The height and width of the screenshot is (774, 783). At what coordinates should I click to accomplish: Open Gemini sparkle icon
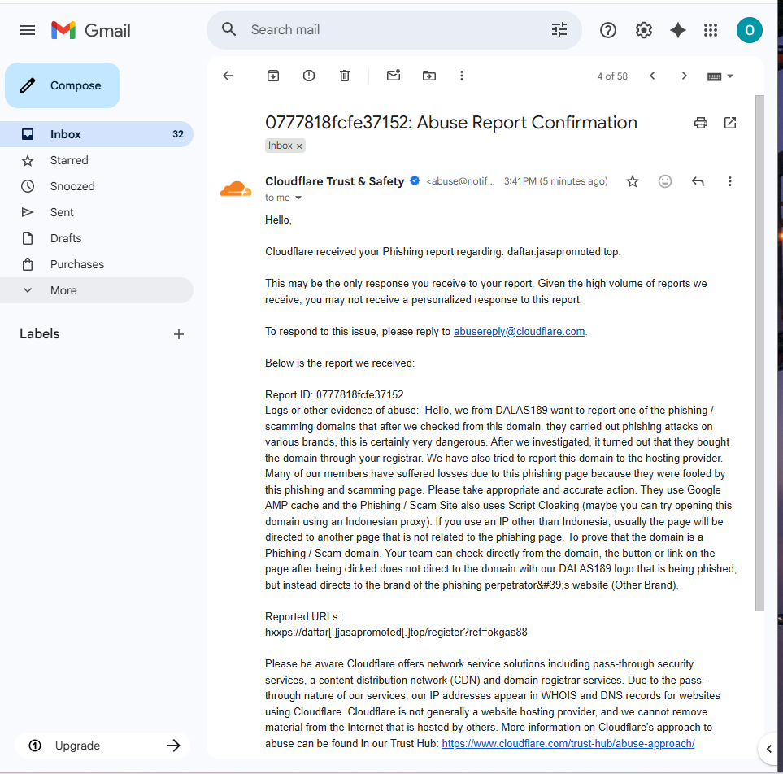[677, 30]
